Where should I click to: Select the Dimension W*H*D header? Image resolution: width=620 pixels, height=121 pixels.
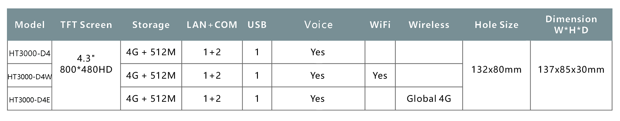click(x=571, y=25)
